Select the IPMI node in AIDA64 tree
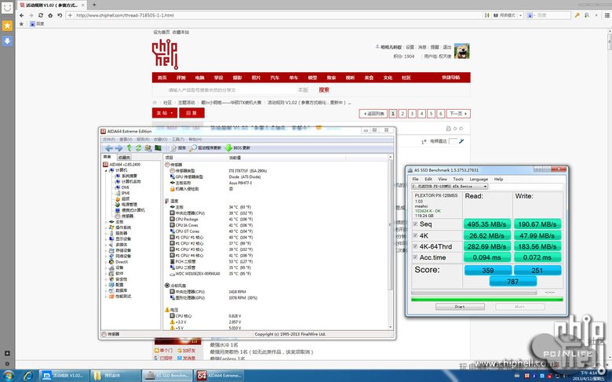Screen dimensions: 612x382 (x=122, y=193)
